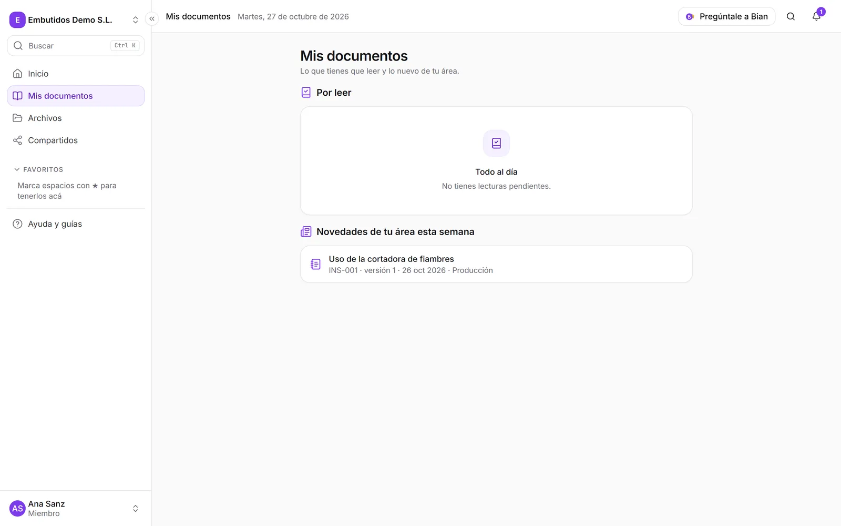Click the document icon of cortadora row
The width and height of the screenshot is (841, 526).
[315, 264]
